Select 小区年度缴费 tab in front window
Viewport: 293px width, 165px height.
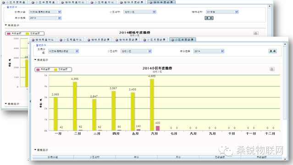[x=182, y=39]
